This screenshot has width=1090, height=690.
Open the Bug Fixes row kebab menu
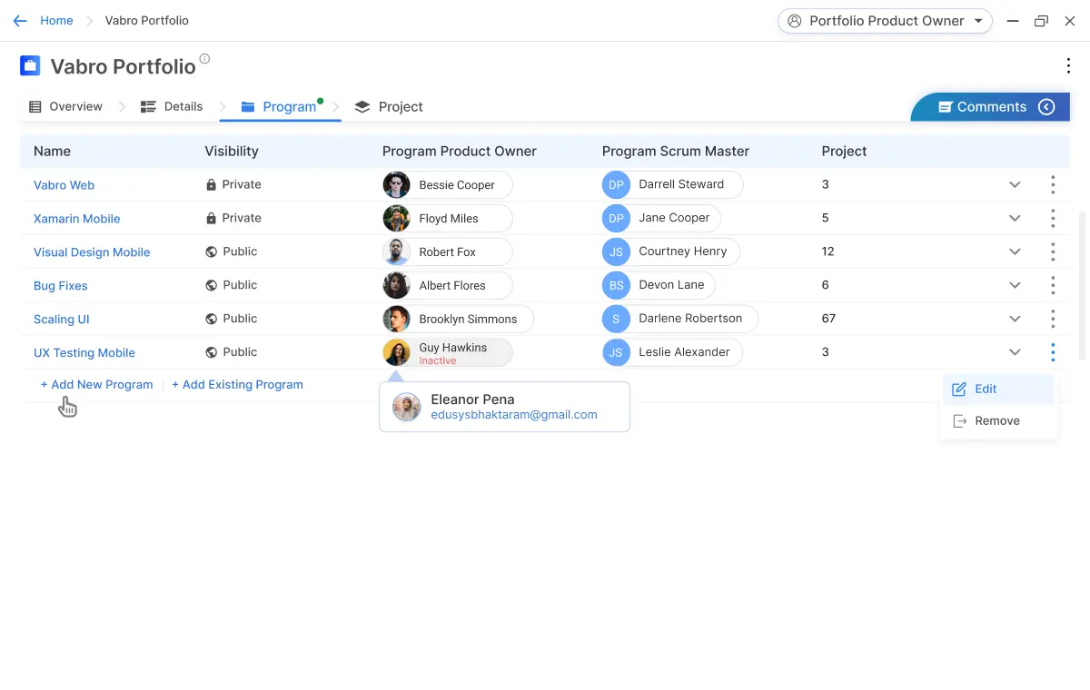(1053, 285)
